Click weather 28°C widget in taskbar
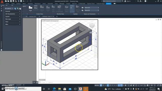162x91 pixels. click(x=113, y=89)
